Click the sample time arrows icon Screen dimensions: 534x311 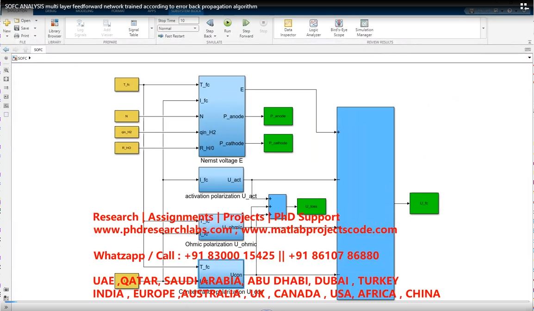pyautogui.click(x=6, y=88)
